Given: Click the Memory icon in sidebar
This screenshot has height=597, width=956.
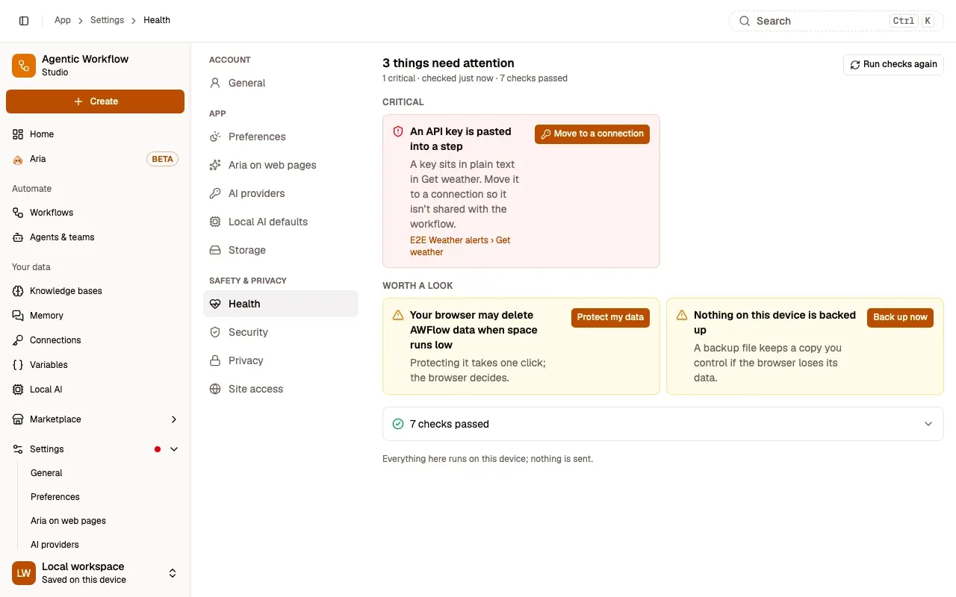Looking at the screenshot, I should [18, 316].
